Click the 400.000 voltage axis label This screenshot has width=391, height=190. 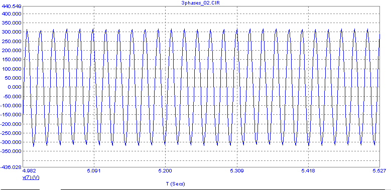(12, 14)
